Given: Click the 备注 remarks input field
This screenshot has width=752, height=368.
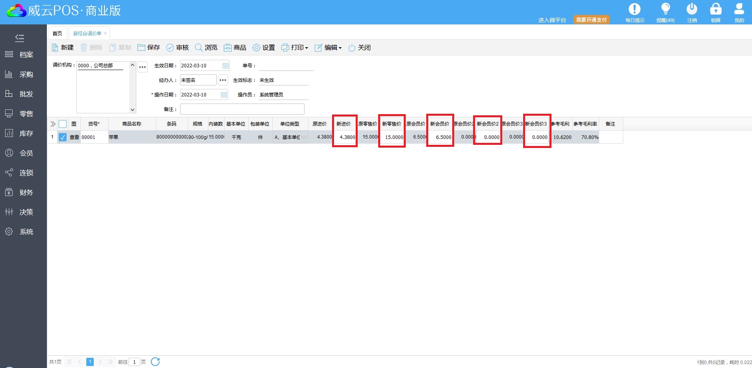Looking at the screenshot, I should [x=242, y=109].
